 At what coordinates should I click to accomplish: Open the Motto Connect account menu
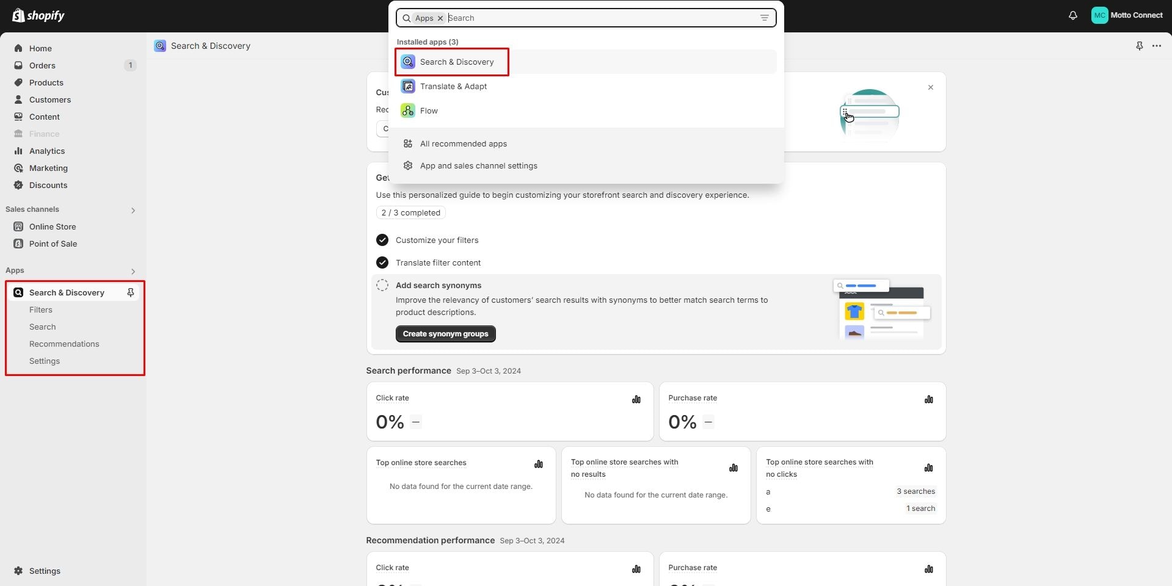coord(1127,15)
